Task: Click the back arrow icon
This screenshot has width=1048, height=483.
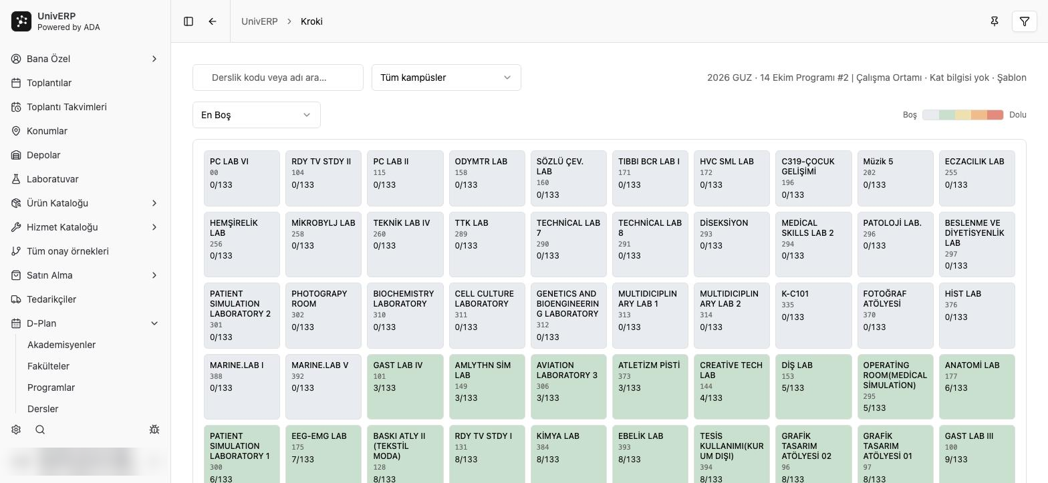Action: pos(213,21)
